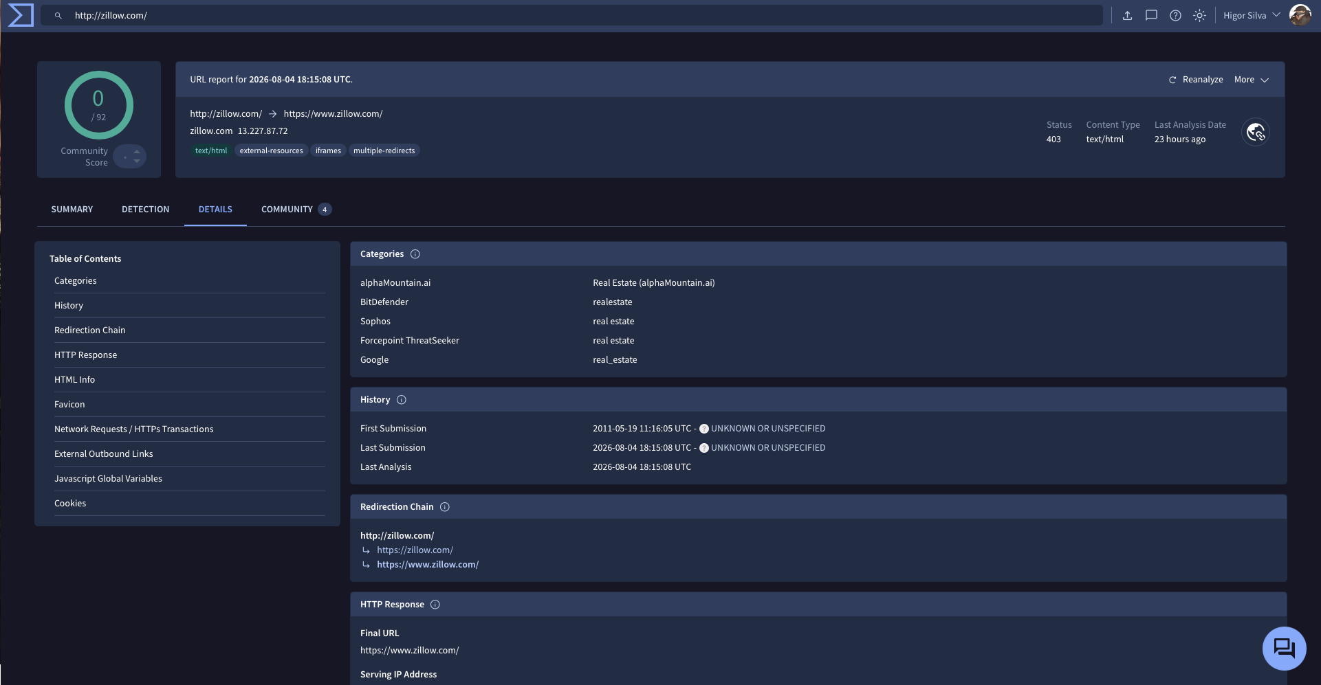This screenshot has height=685, width=1321.
Task: Click the text/html tag
Action: click(211, 150)
